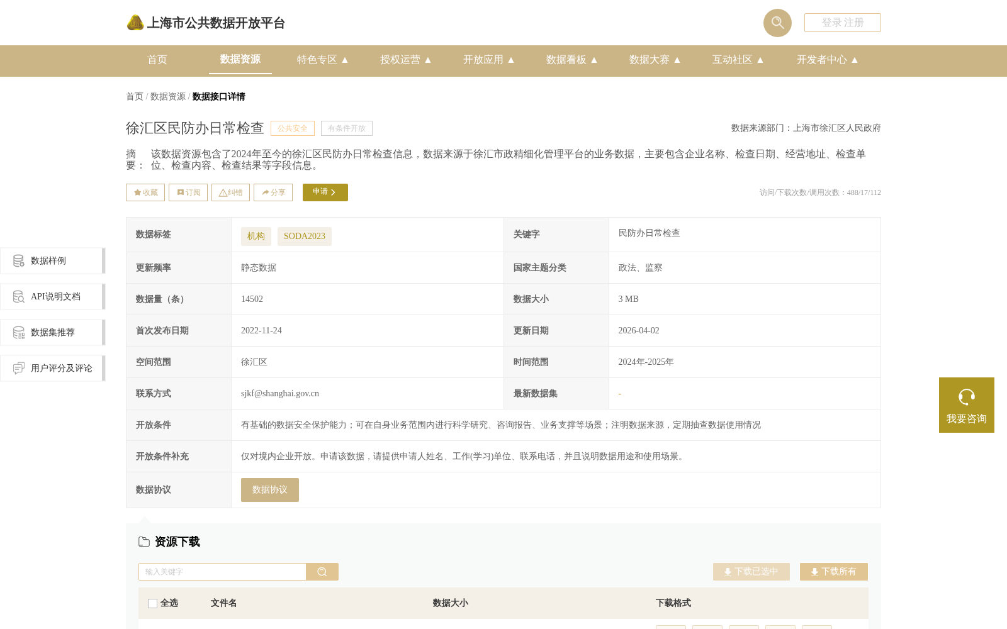Click the 收藏 star button
This screenshot has width=1007, height=629.
(145, 192)
